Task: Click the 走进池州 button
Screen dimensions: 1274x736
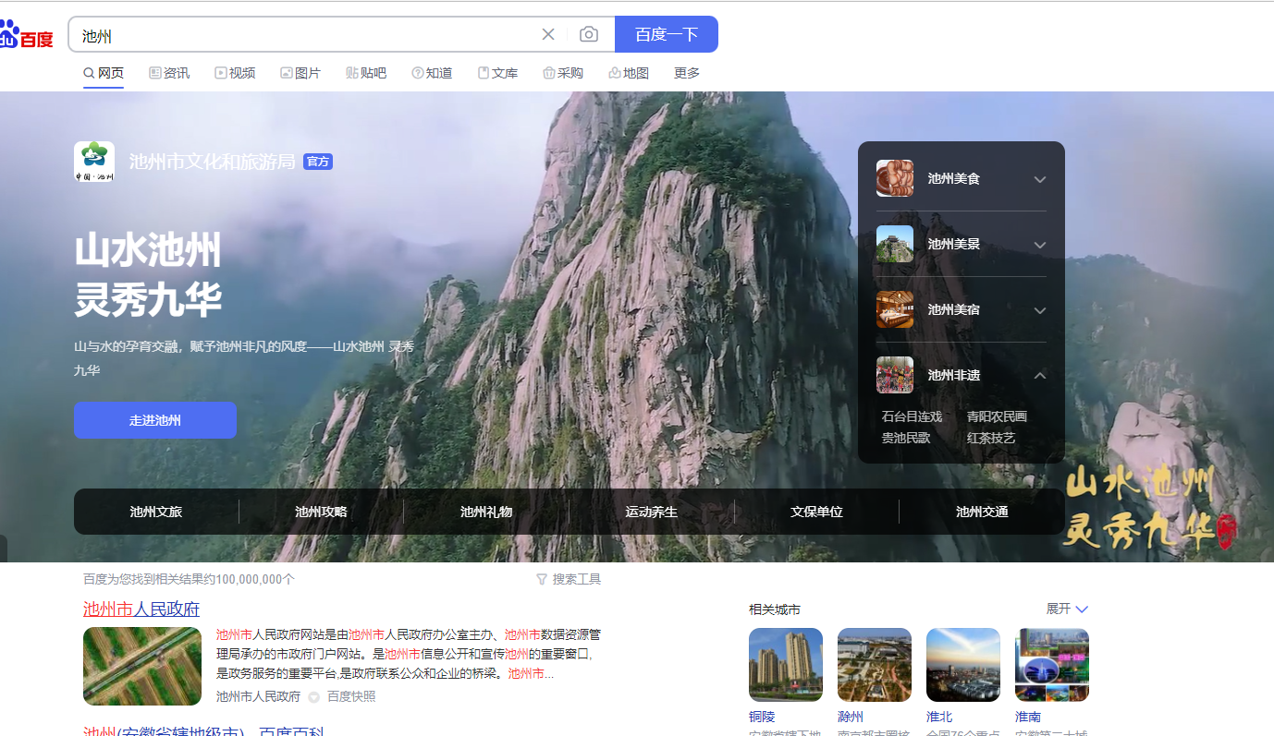Action: tap(155, 420)
